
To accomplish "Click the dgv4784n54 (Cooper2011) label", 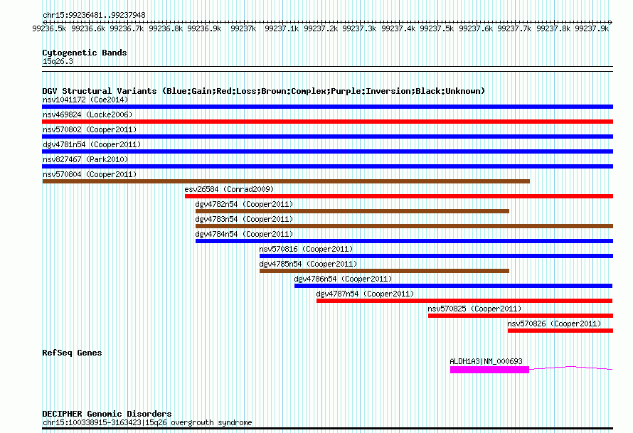I will (x=244, y=234).
